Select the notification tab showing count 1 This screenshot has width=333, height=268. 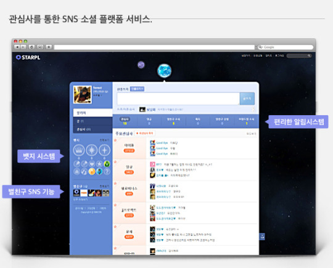coord(247,121)
